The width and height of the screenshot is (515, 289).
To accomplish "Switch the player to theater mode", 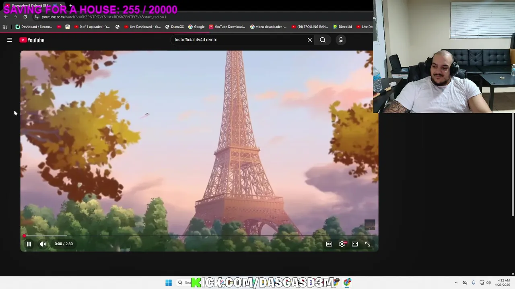I will [355, 244].
